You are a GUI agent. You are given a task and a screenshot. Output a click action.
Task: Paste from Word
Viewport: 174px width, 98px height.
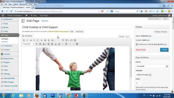[52, 44]
